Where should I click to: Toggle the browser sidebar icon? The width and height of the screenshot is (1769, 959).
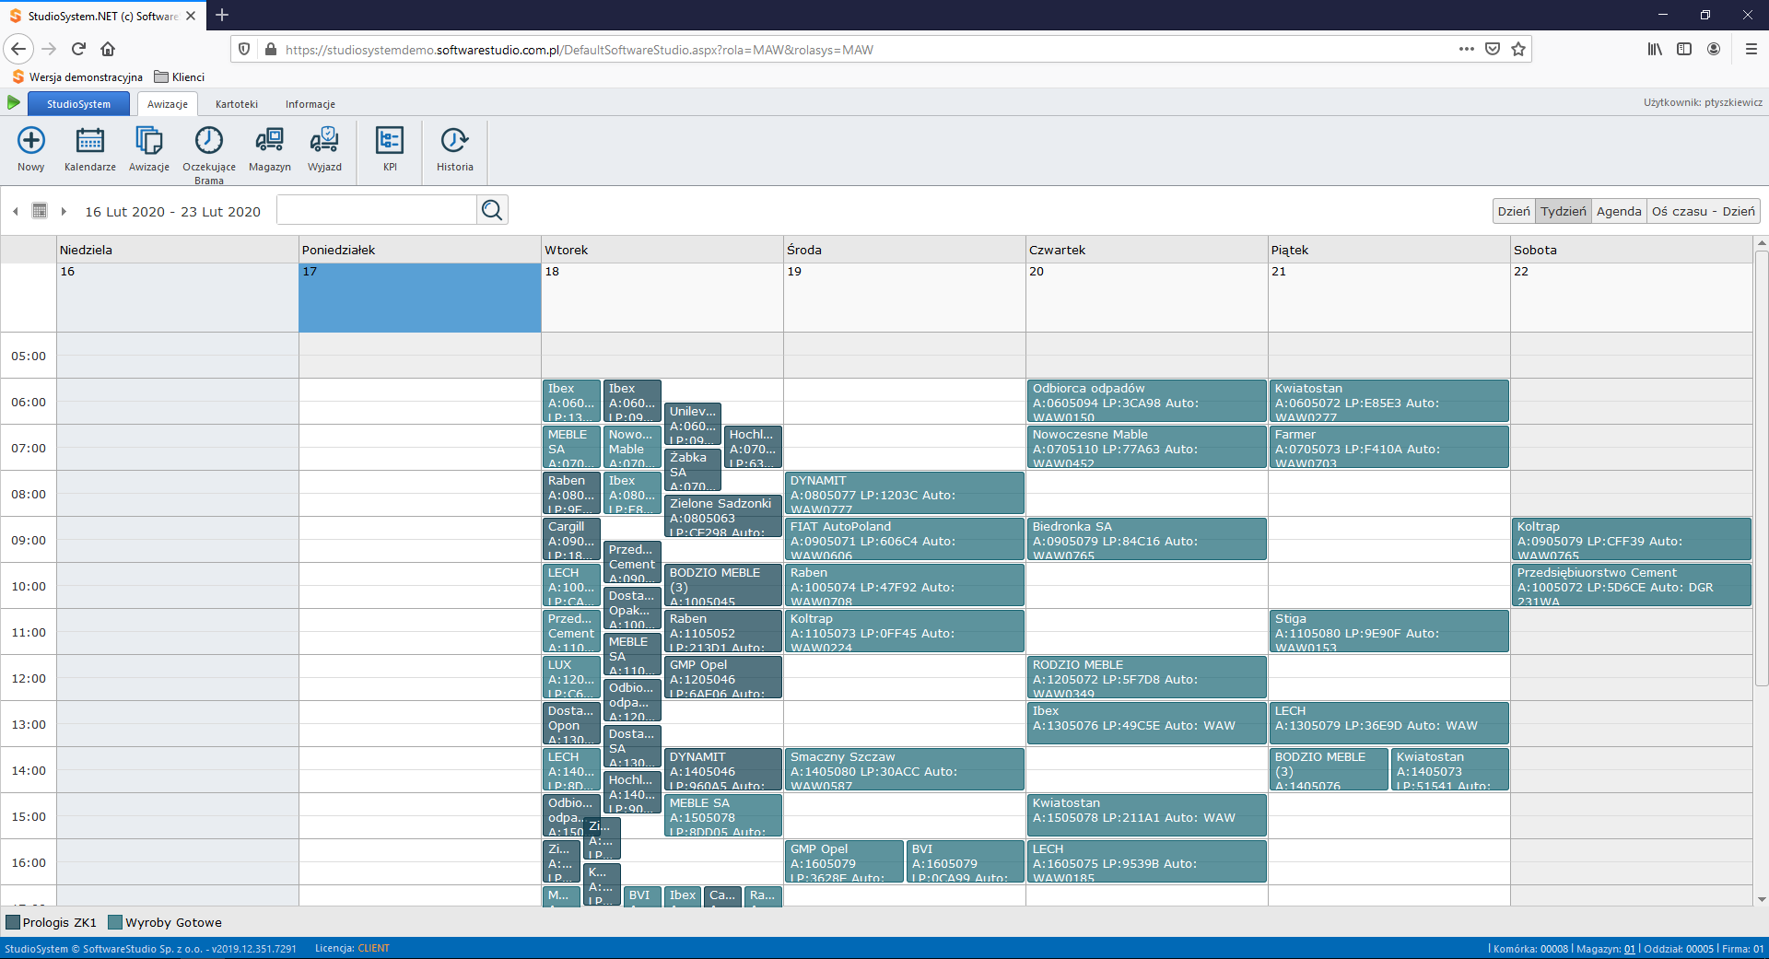coord(1684,49)
